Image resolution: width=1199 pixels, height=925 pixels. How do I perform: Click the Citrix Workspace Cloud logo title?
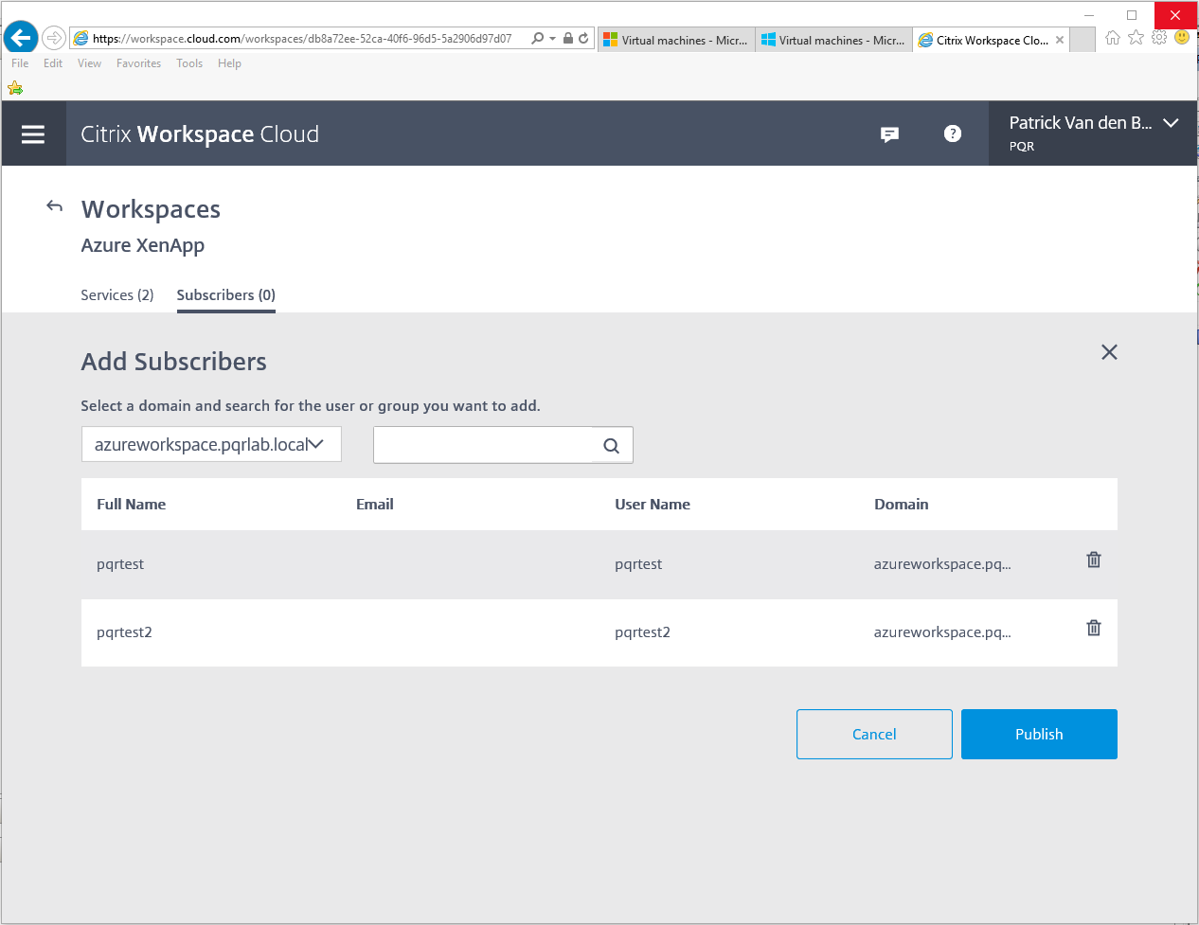coord(200,133)
